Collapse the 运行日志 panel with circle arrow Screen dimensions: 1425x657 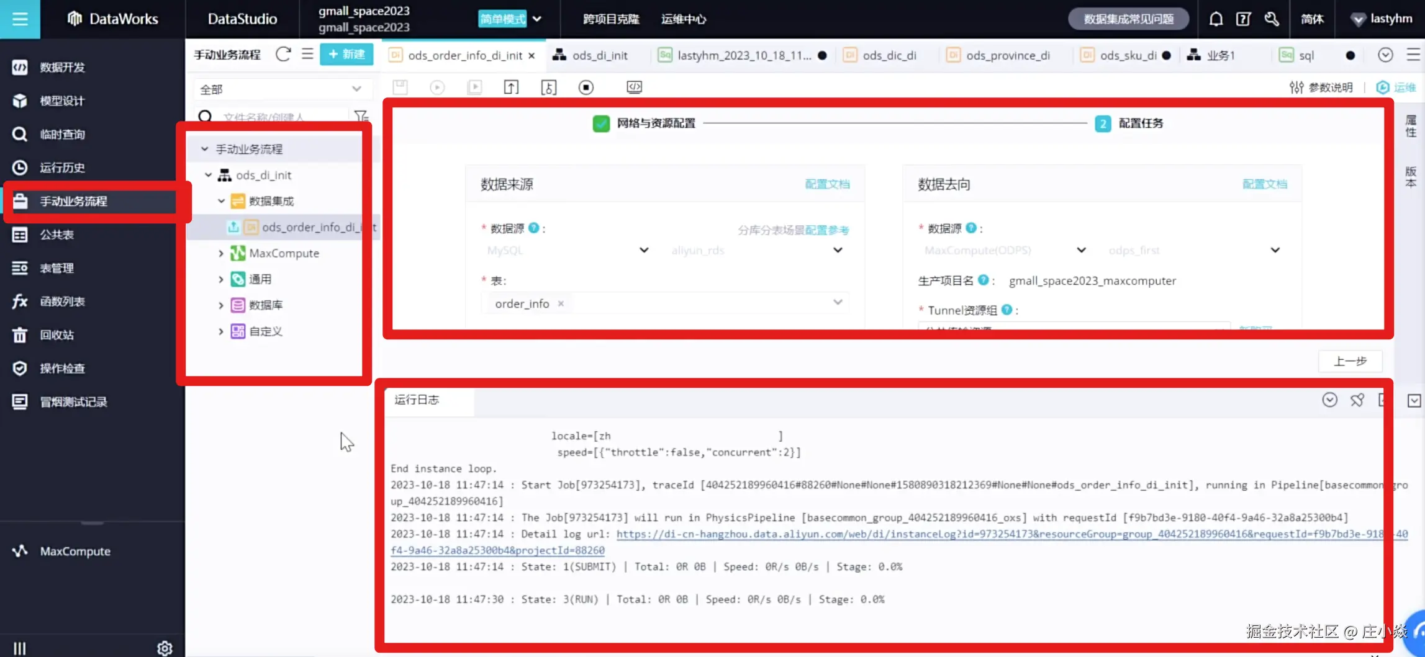pyautogui.click(x=1329, y=400)
